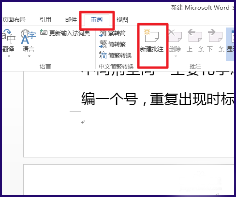
Task: Select the 审阅 ribbon tab
Action: click(x=97, y=20)
